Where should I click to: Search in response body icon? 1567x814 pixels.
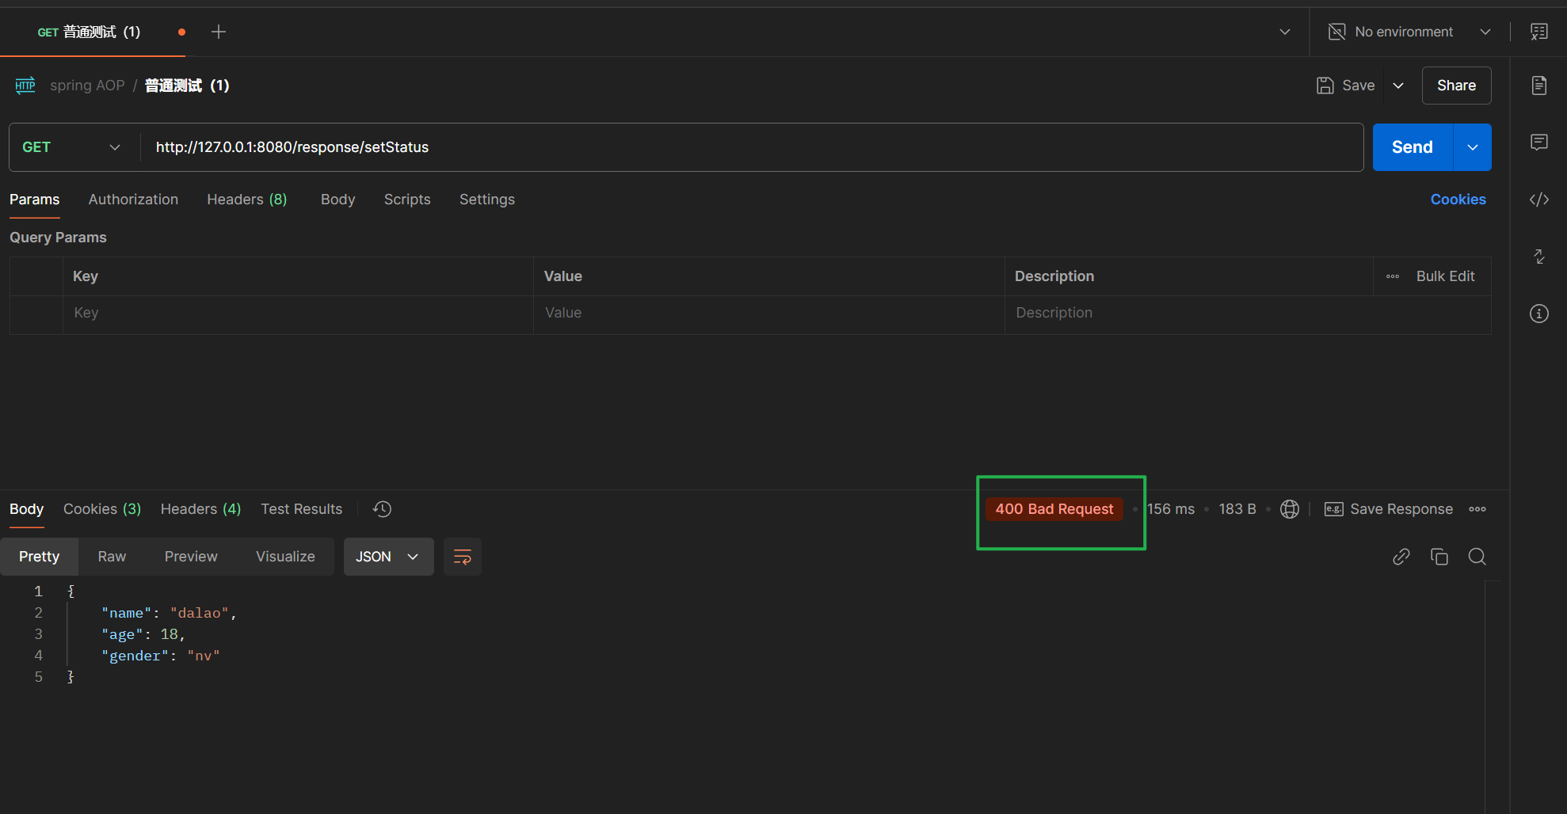coord(1477,557)
